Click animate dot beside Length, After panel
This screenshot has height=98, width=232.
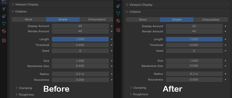coord(225,39)
